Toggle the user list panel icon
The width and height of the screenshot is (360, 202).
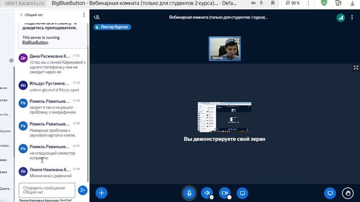click(97, 17)
